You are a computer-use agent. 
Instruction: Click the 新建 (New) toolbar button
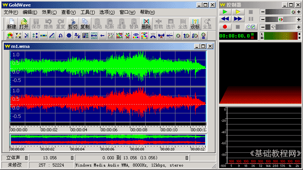tap(11, 24)
